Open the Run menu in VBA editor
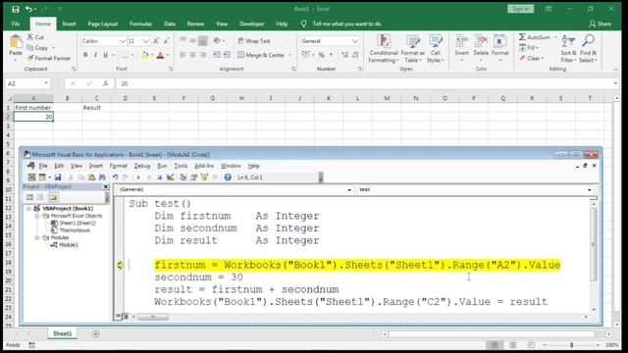The image size is (628, 353). 162,166
